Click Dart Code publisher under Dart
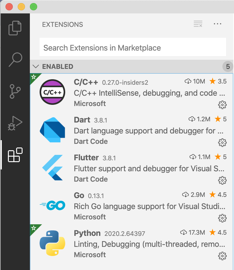The width and height of the screenshot is (234, 270). (x=91, y=141)
